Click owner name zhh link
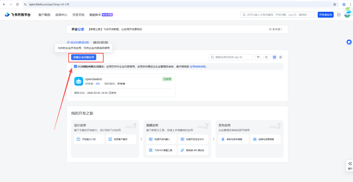 (98, 84)
